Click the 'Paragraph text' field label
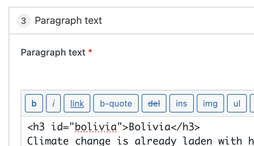Image resolution: width=254 pixels, height=146 pixels. 53,53
